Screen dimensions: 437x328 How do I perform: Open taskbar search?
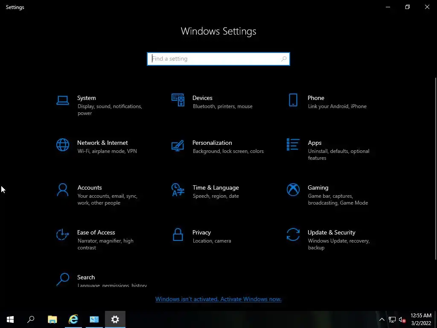[x=31, y=319]
